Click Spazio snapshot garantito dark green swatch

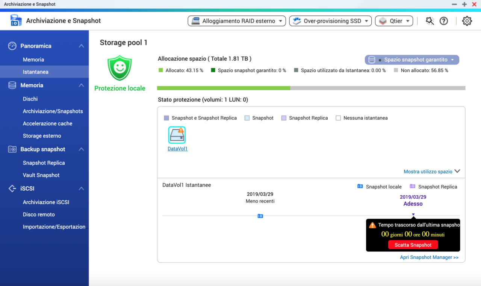point(213,70)
